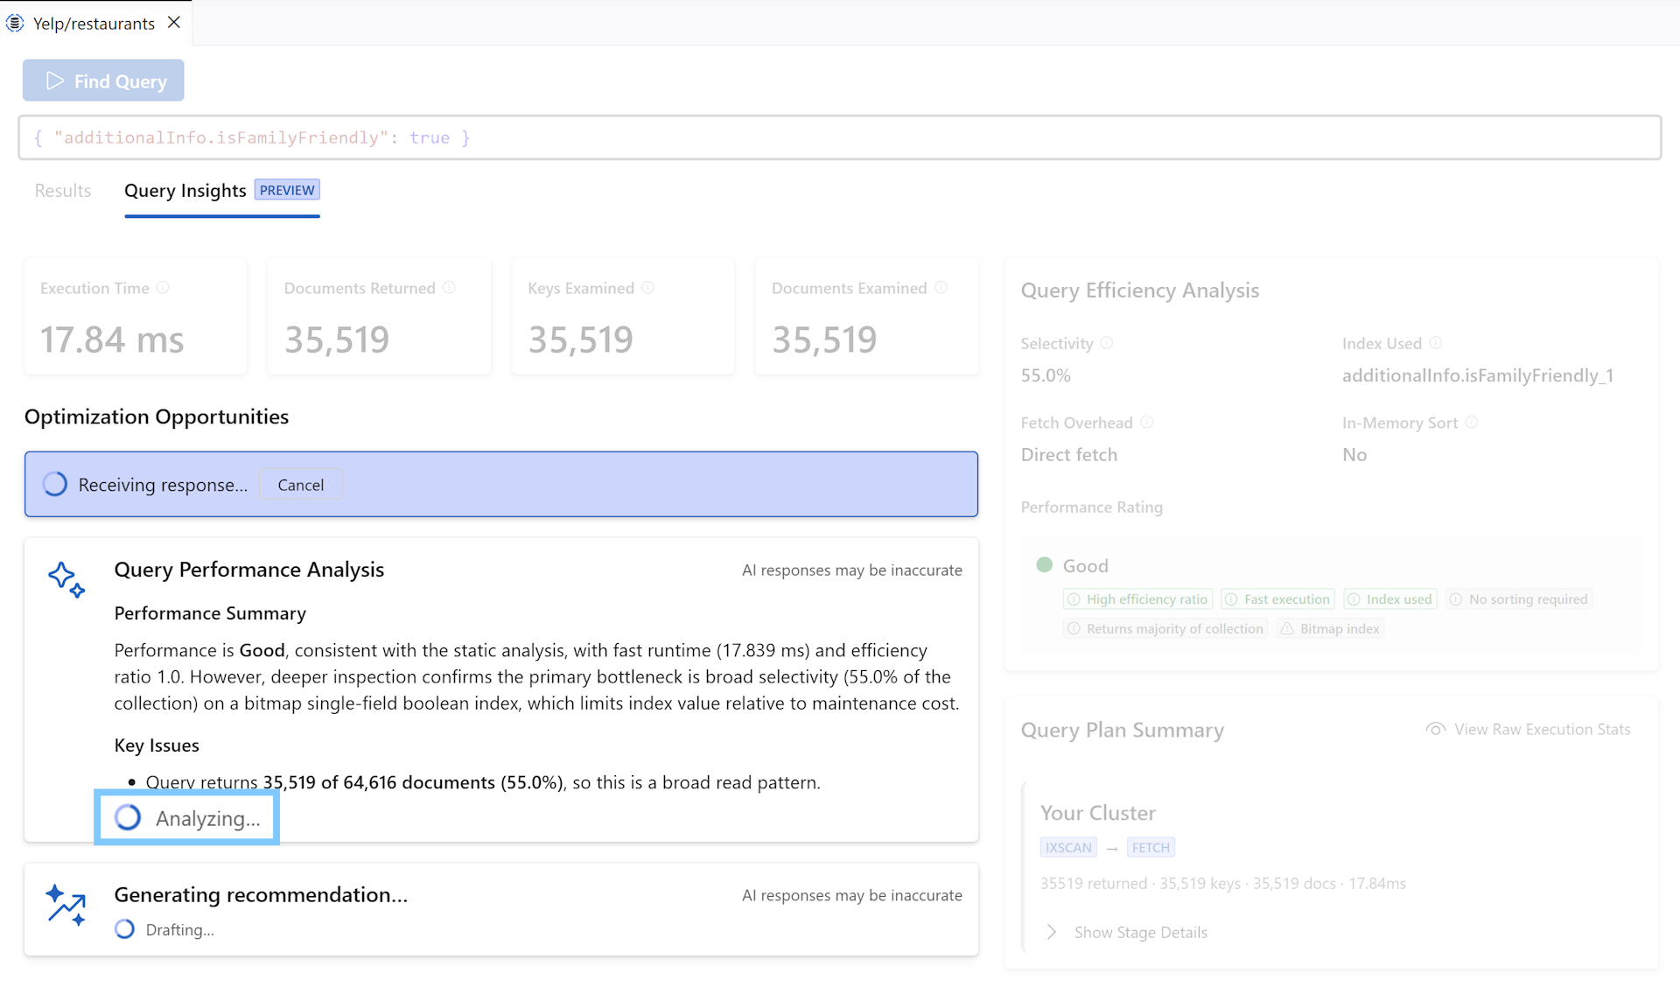Click the IXSCAN stage badge

(x=1068, y=848)
